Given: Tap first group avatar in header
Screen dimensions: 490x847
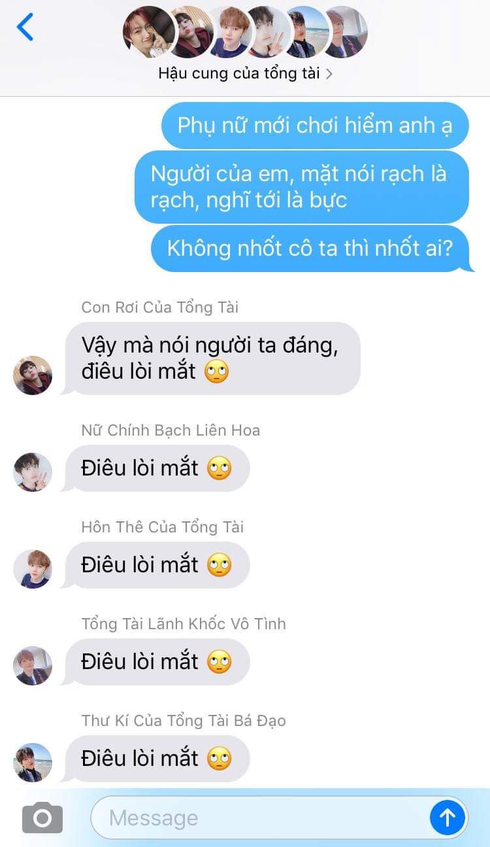Looking at the screenshot, I should 149,32.
